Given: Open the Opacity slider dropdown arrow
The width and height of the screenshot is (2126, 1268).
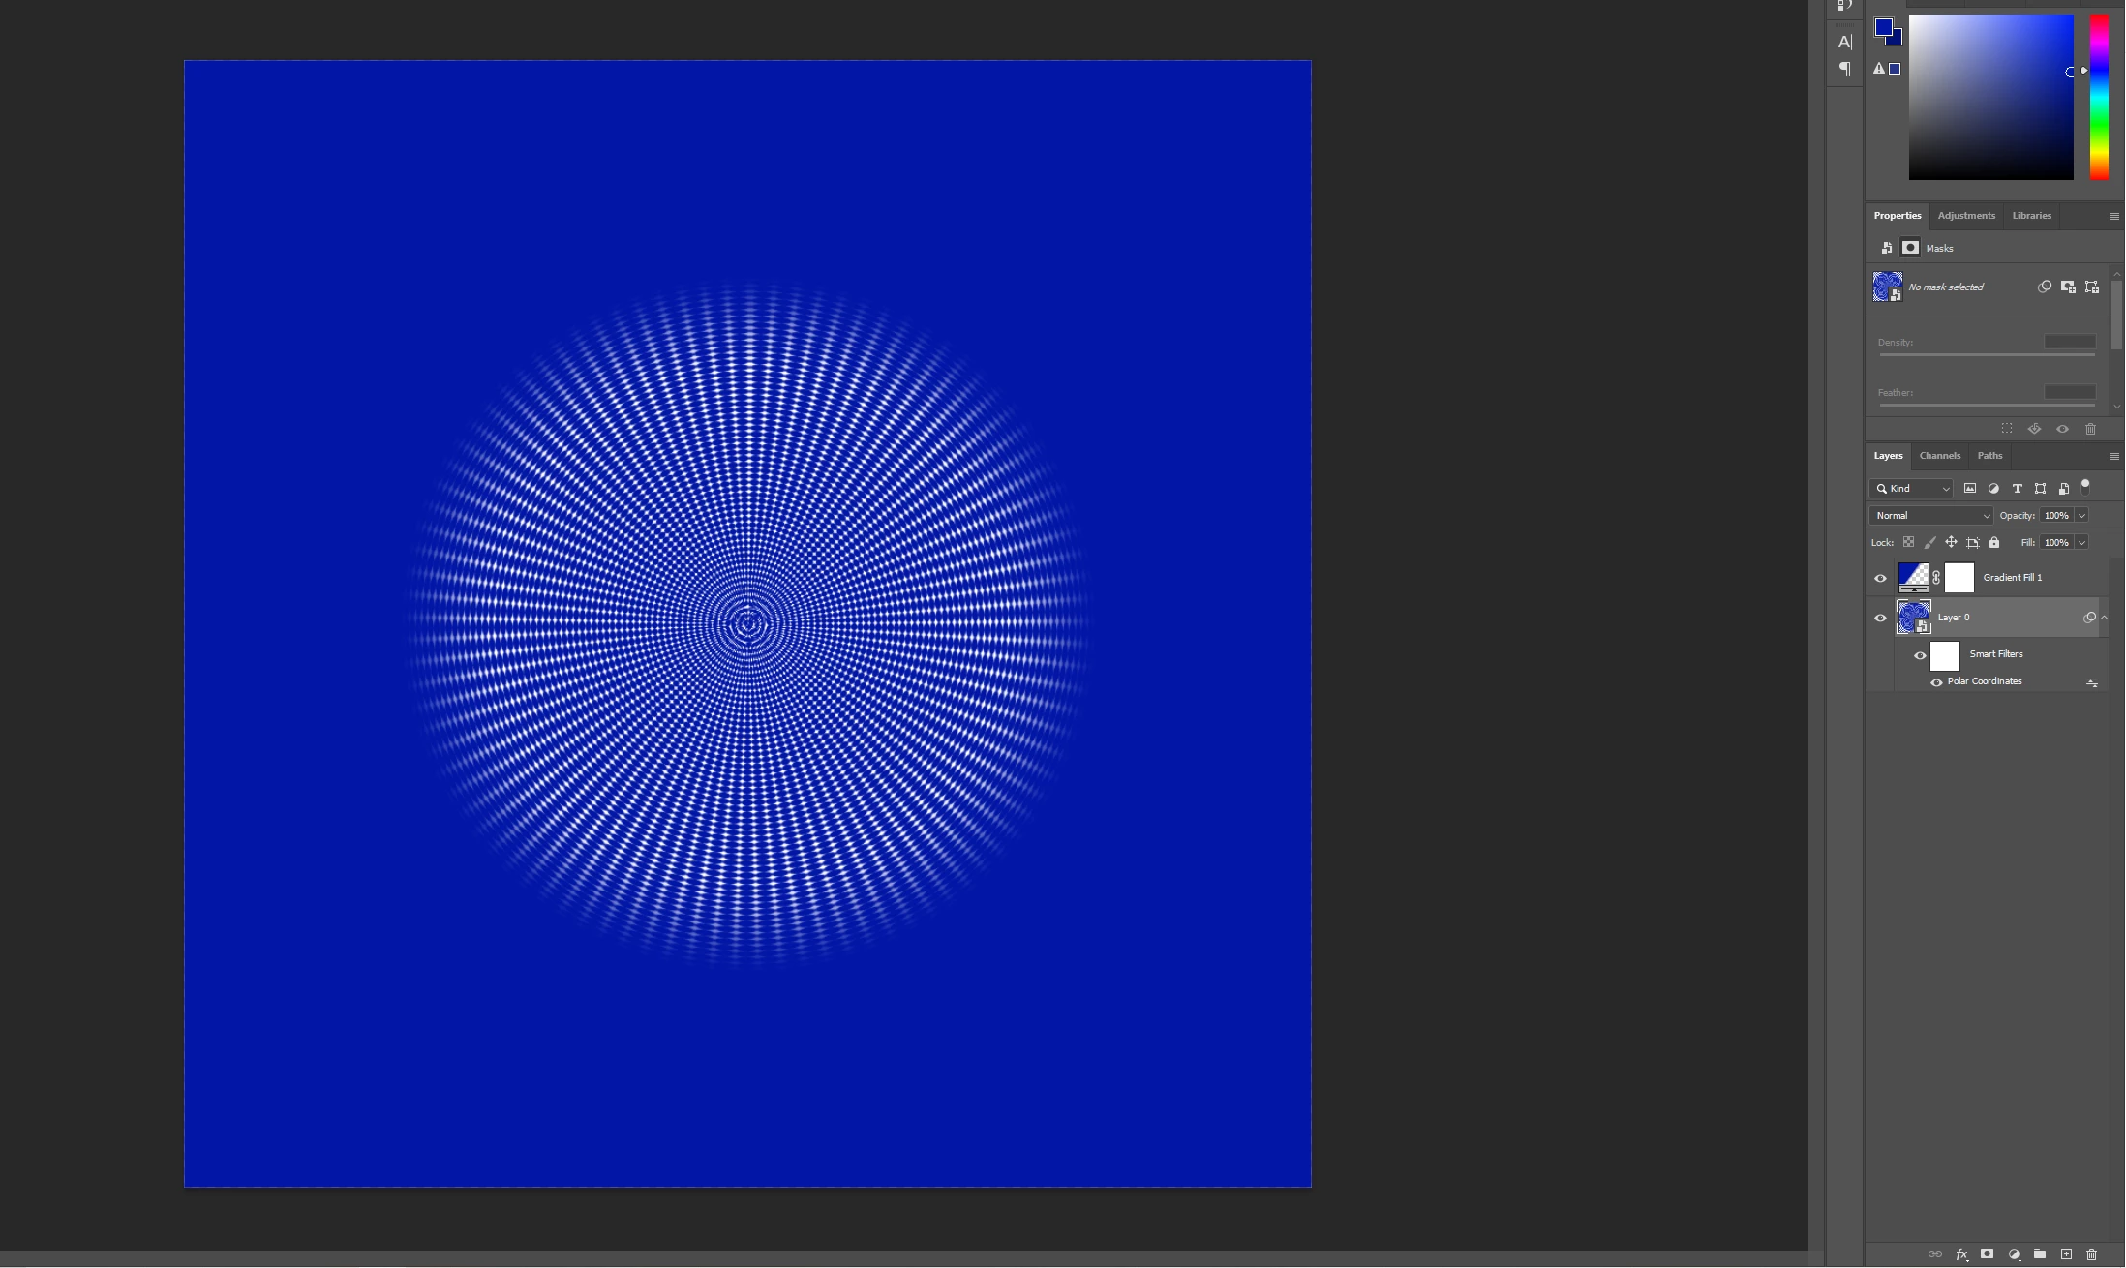Looking at the screenshot, I should pos(2081,516).
